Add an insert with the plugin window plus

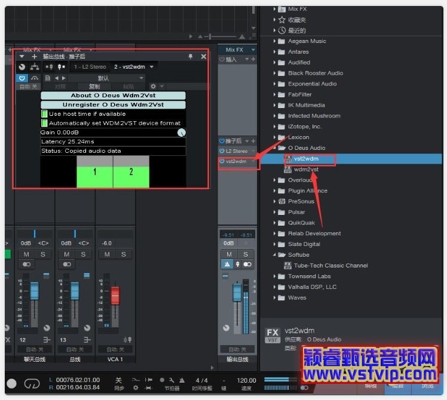point(34,56)
